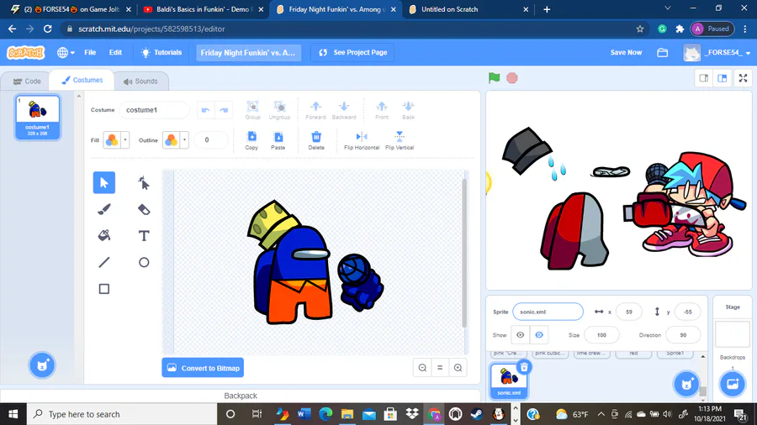757x425 pixels.
Task: Move selection Backward one layer
Action: (344, 110)
